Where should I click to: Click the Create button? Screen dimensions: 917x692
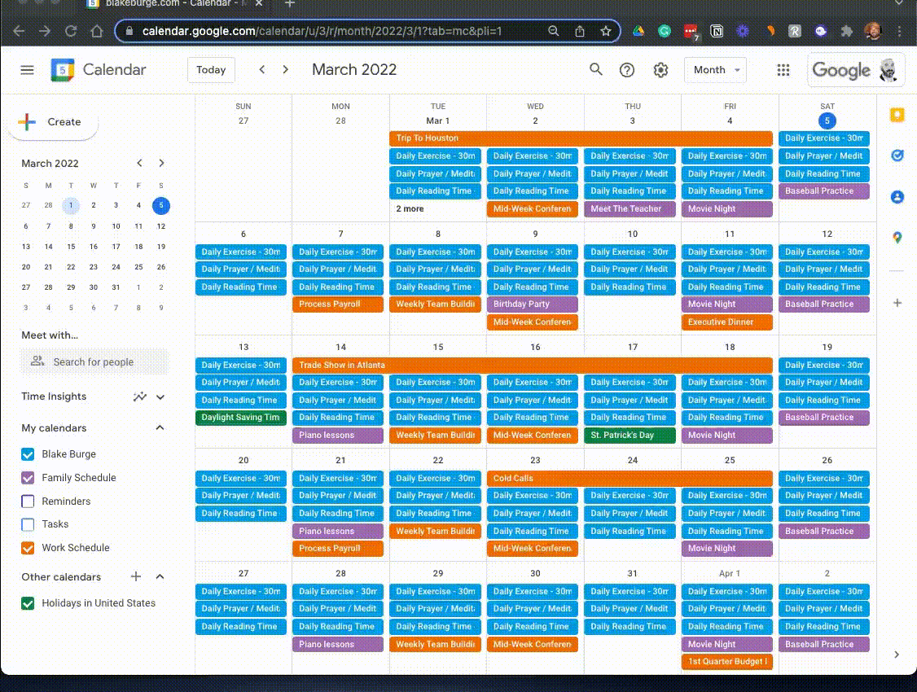[x=54, y=122]
